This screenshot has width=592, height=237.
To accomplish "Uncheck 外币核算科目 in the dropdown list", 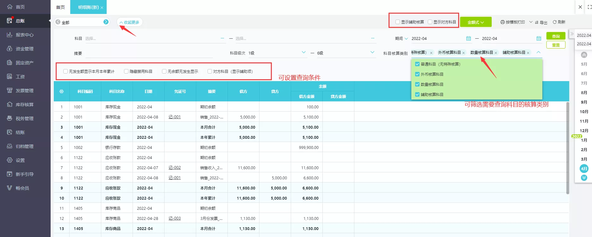I will [417, 74].
